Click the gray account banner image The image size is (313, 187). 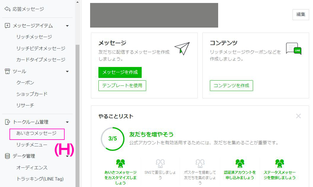[154, 15]
